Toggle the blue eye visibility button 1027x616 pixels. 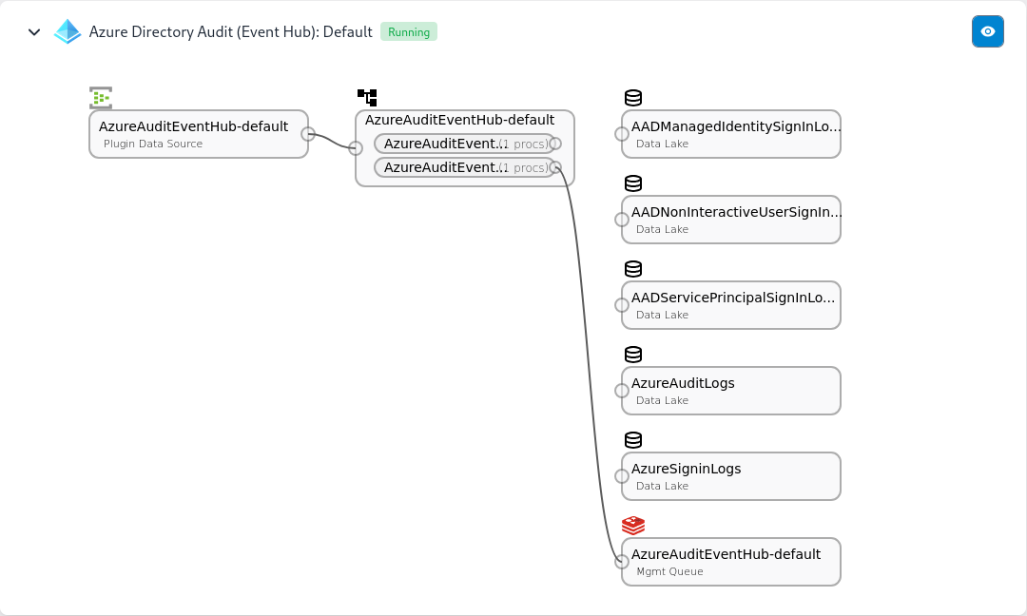988,31
